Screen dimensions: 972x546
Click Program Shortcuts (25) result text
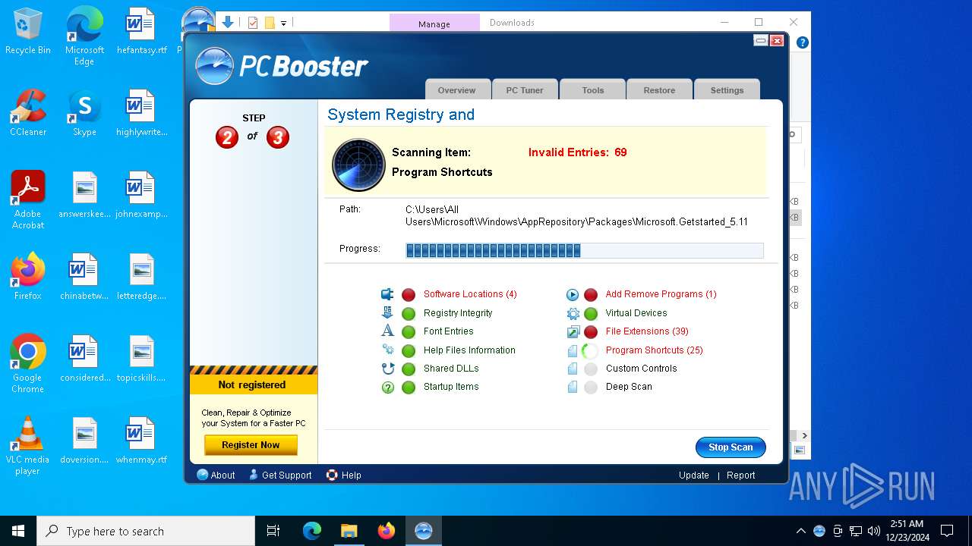point(655,350)
